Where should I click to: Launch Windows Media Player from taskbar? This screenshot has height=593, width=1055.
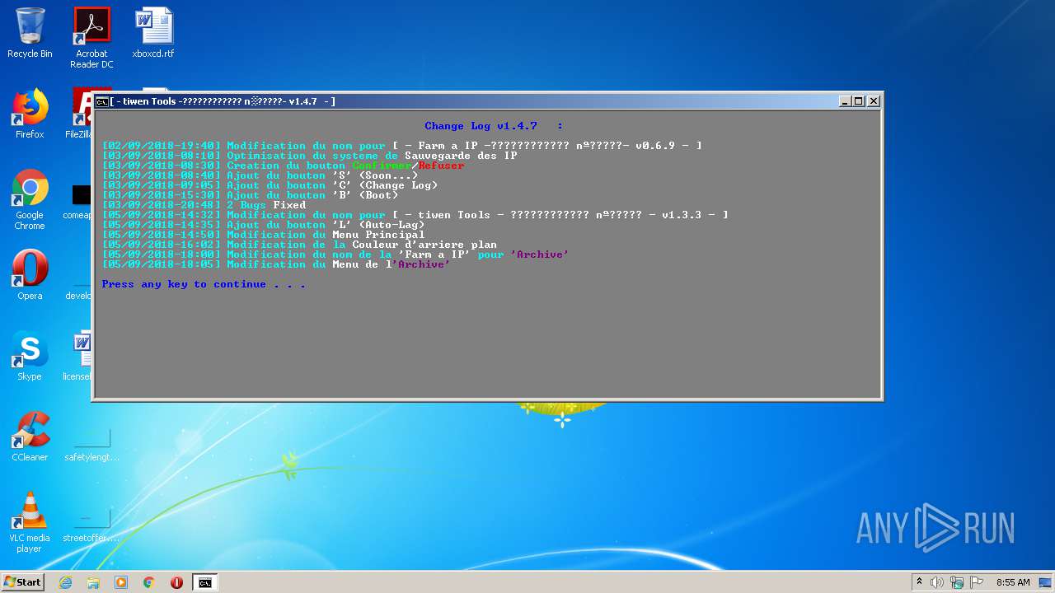121,582
